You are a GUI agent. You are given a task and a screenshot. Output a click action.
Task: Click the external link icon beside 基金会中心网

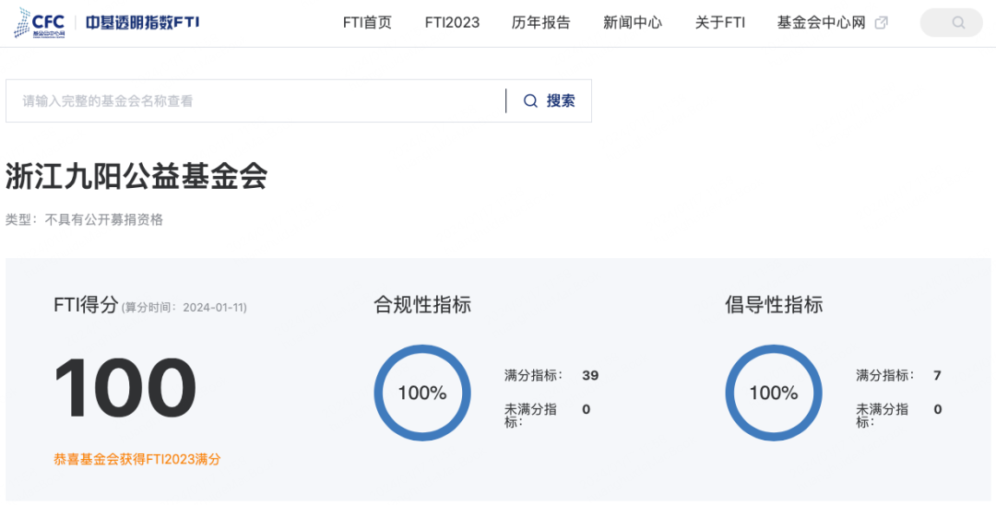point(881,23)
